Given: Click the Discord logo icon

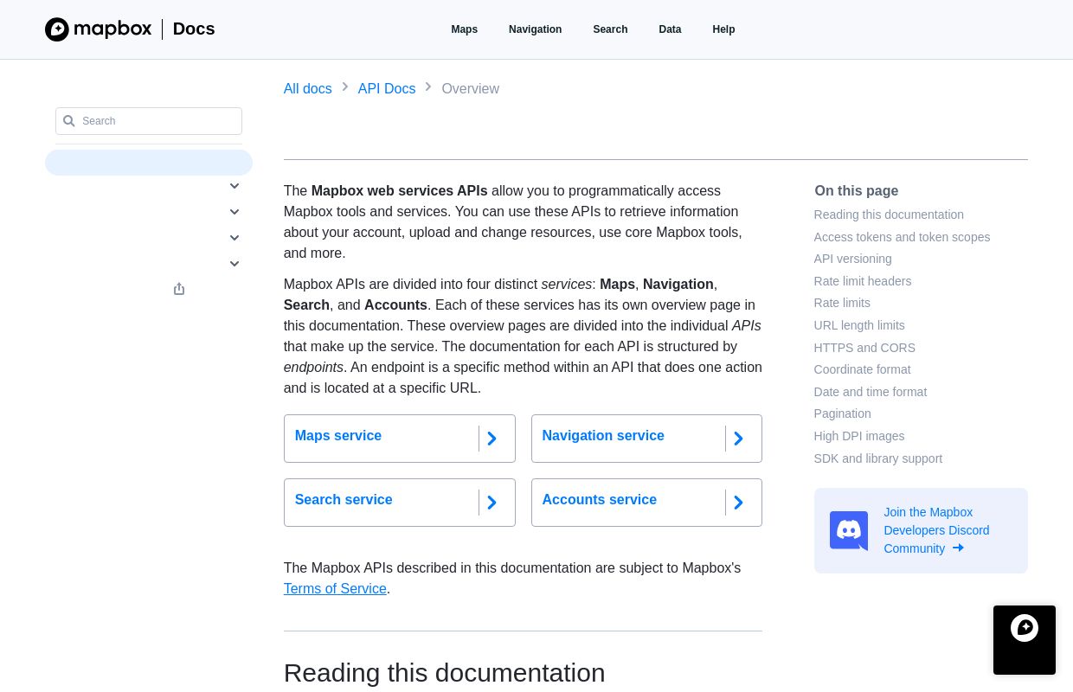Looking at the screenshot, I should pos(849,530).
